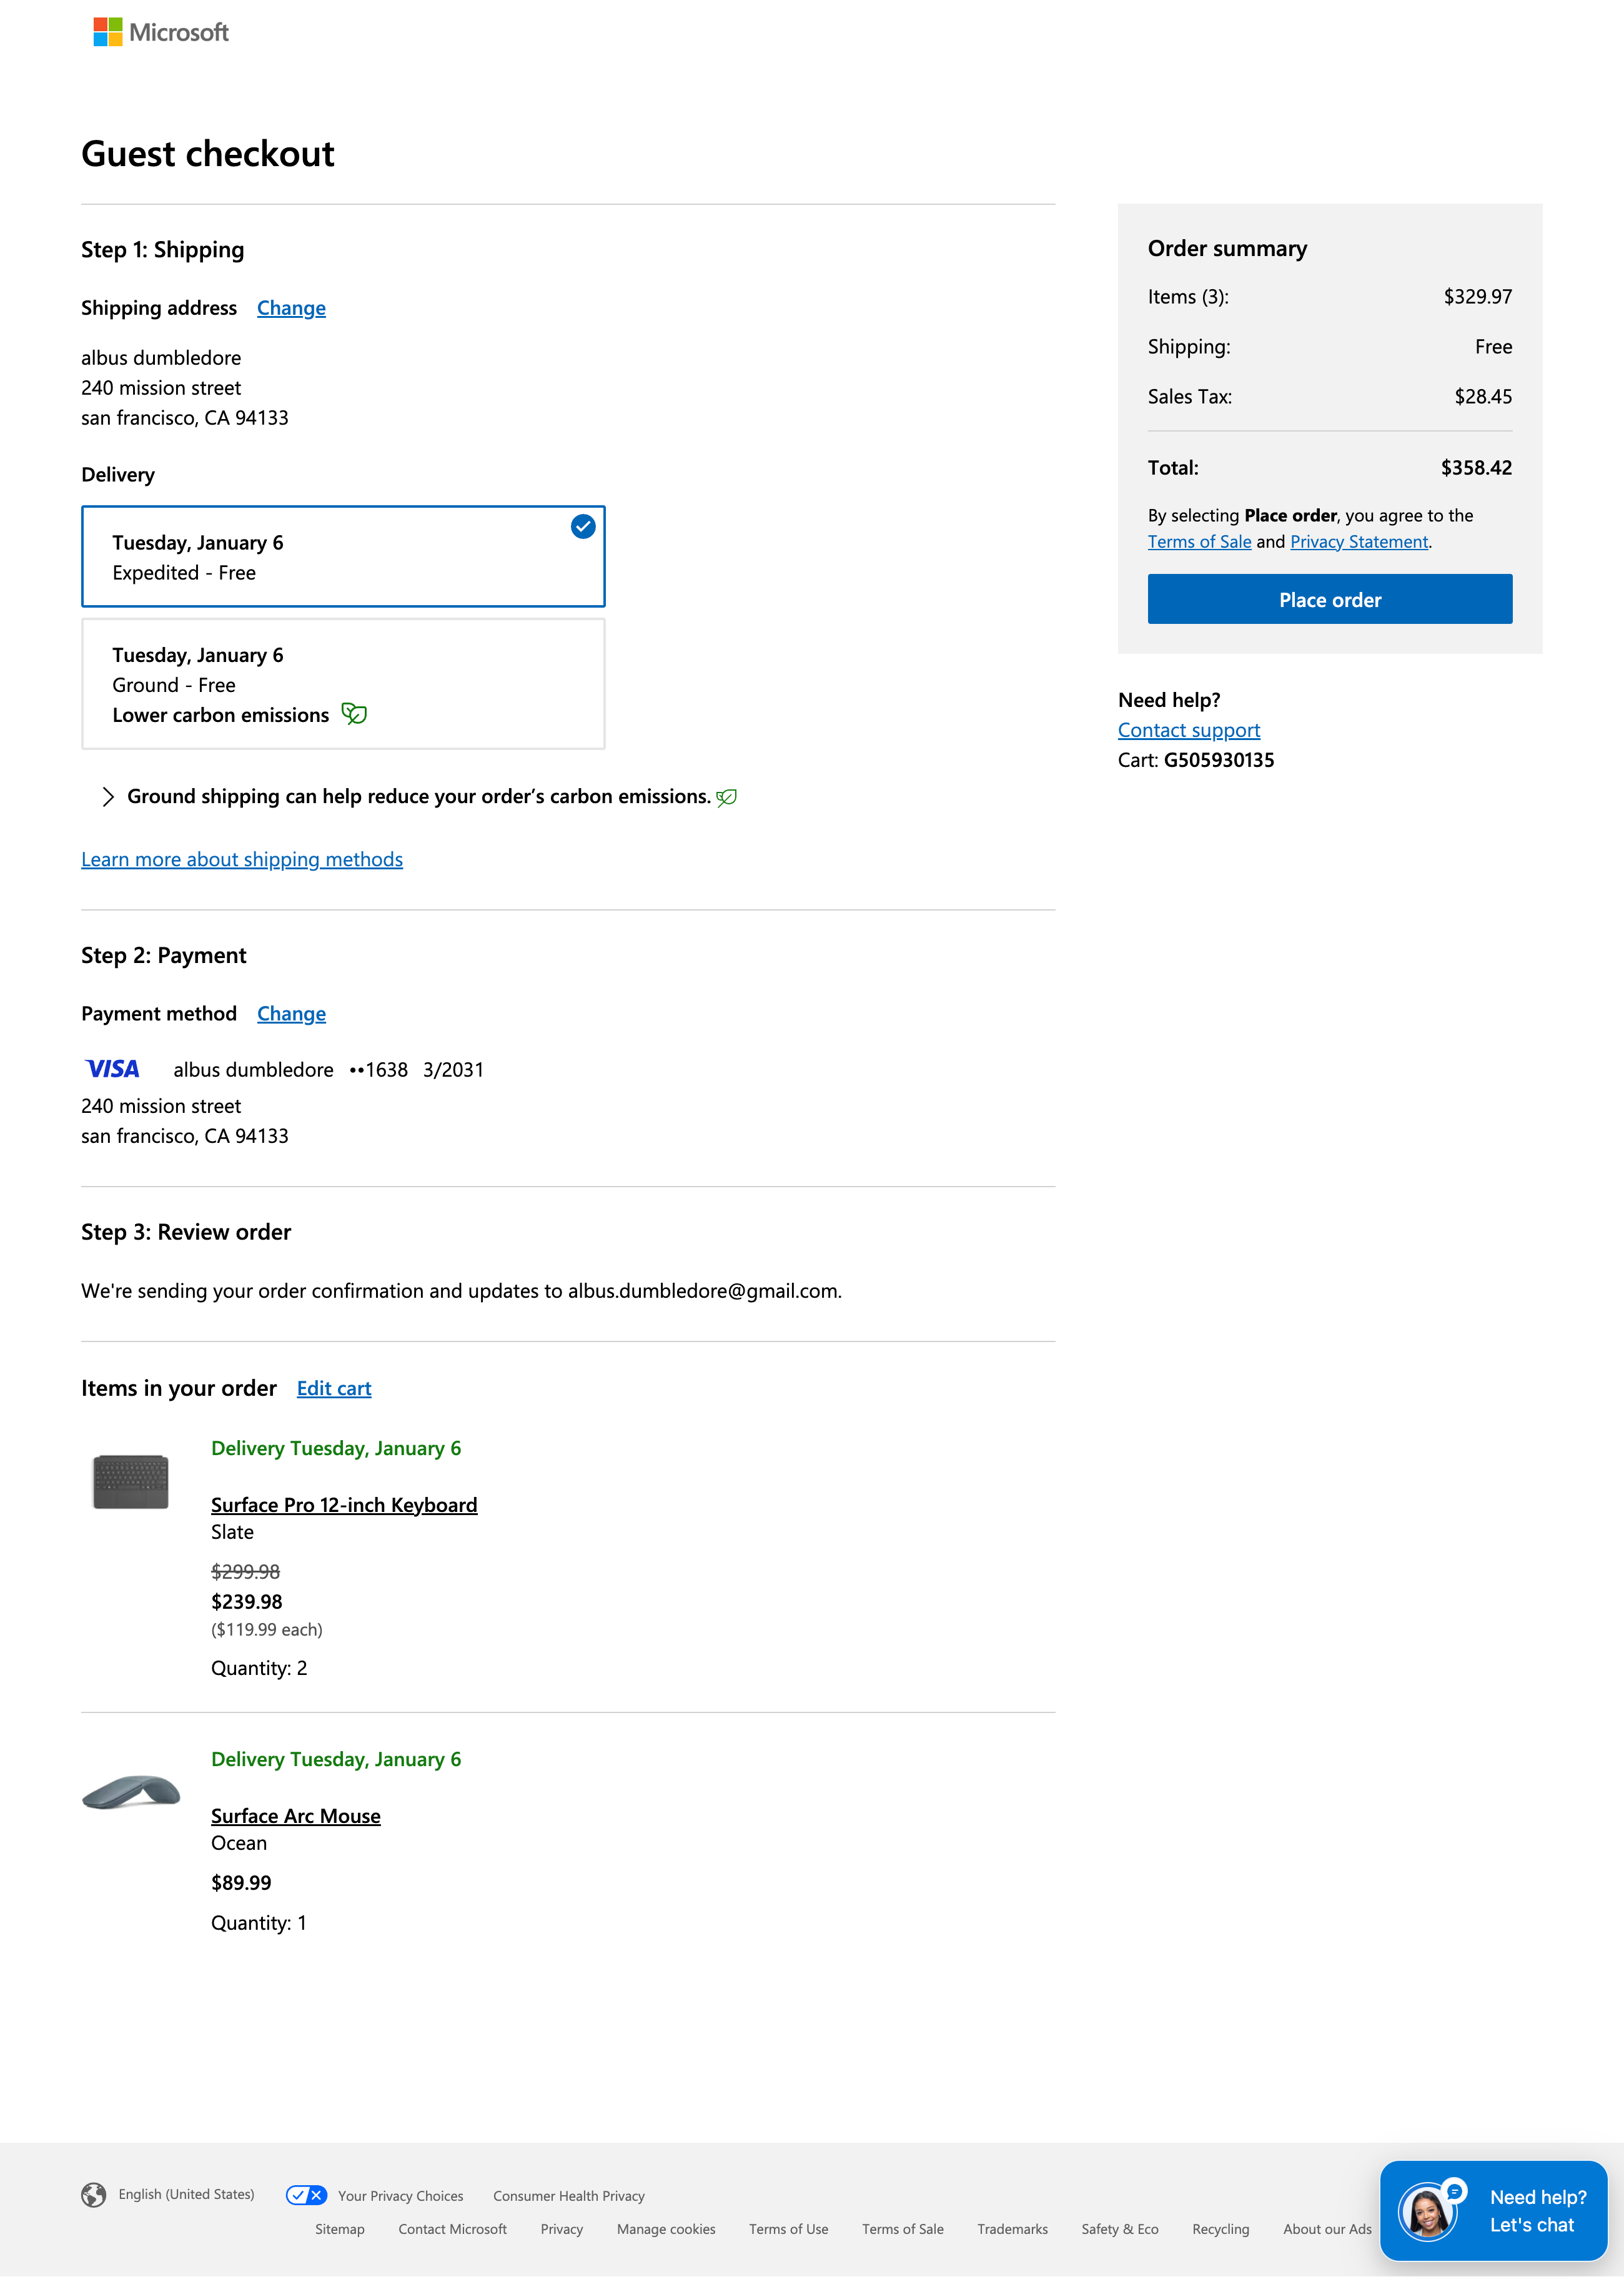The image size is (1624, 2277).
Task: Click the Surface Arc Mouse thumbnail
Action: point(131,1792)
